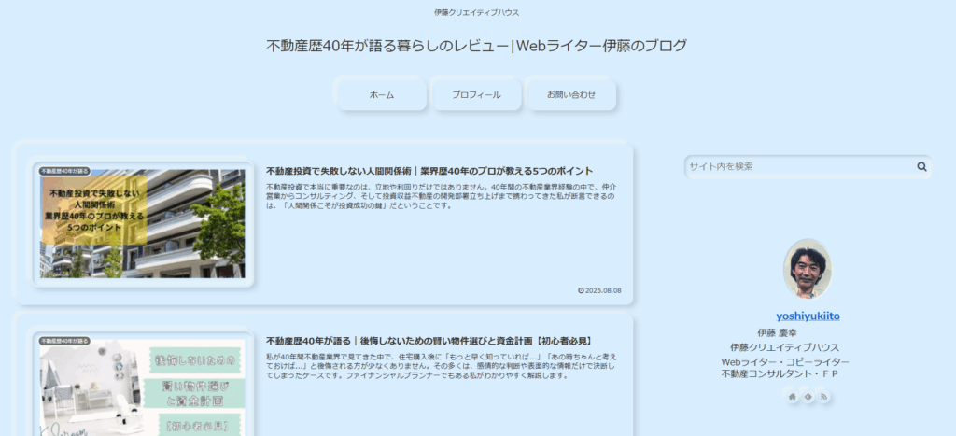Click the apartment building article thumbnail
The height and width of the screenshot is (436, 956).
[x=142, y=222]
